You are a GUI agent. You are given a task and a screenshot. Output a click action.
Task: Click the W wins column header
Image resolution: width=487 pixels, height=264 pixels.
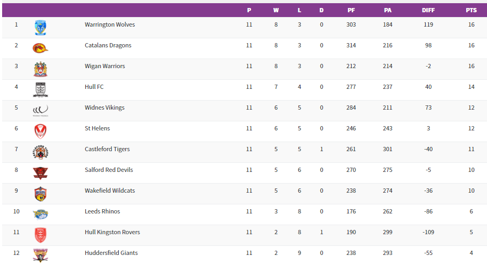point(276,10)
